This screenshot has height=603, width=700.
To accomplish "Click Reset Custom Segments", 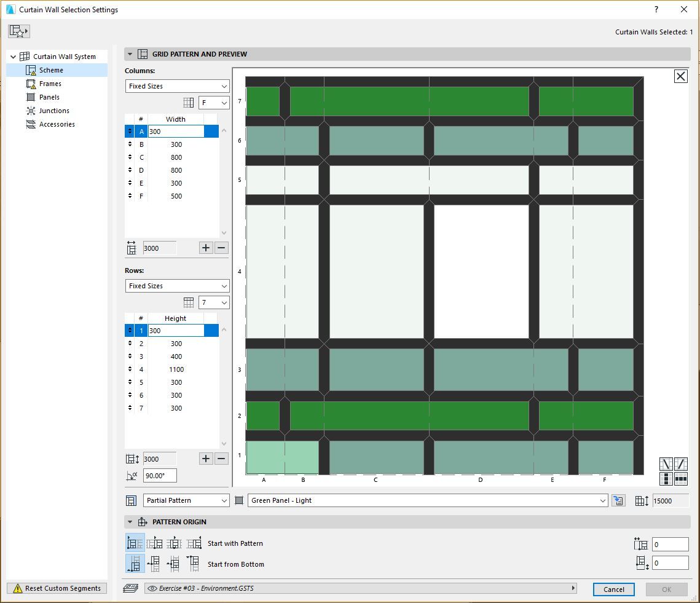I will point(57,588).
